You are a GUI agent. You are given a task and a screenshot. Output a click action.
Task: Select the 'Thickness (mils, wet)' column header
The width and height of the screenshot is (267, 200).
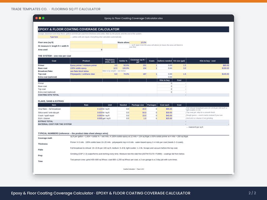[x=110, y=61]
